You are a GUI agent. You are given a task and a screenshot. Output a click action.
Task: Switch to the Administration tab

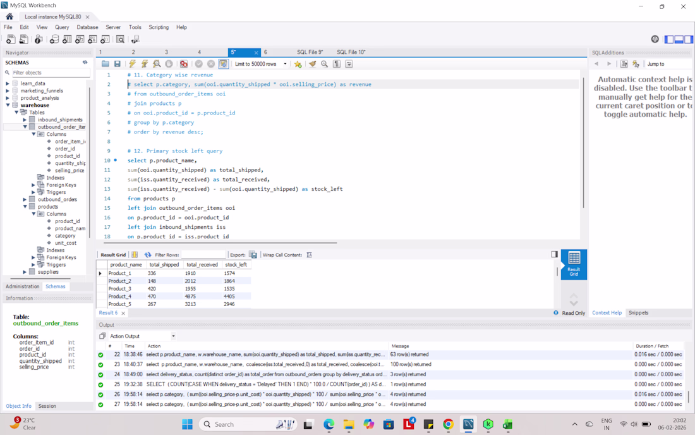click(x=22, y=286)
